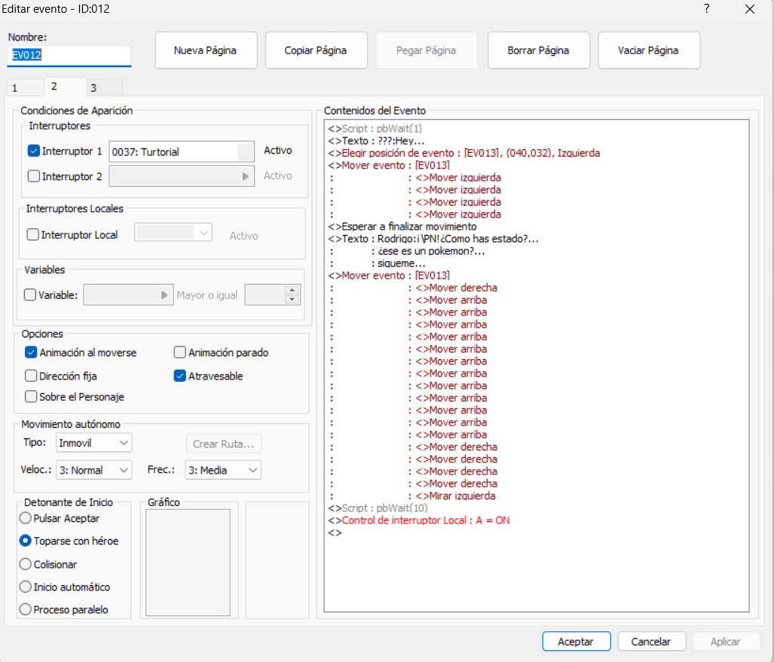Viewport: 774px width, 662px height.
Task: Confirm with the Aceptar button
Action: [575, 642]
